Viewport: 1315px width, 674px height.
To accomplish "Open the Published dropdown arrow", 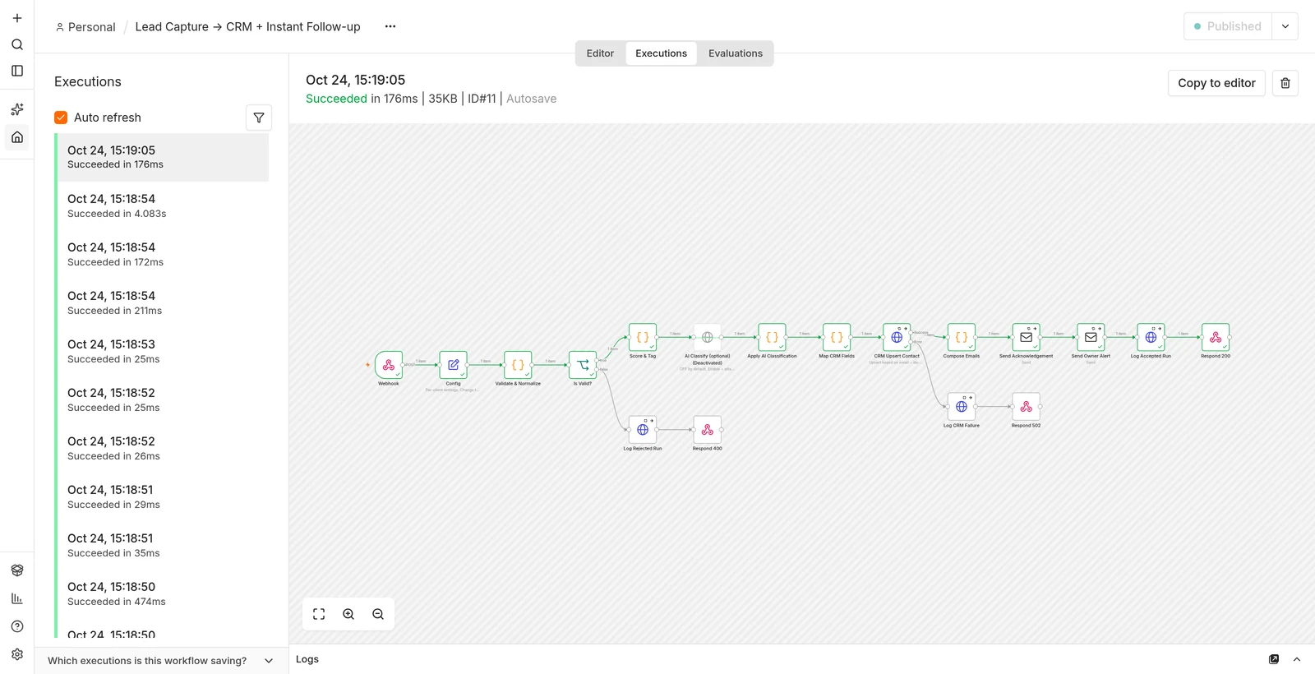I will 1285,26.
